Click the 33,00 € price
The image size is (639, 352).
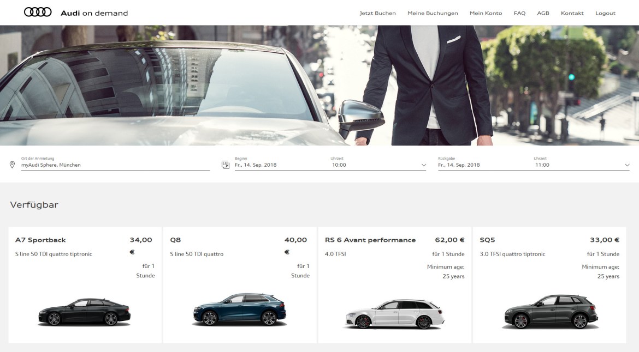coord(605,240)
